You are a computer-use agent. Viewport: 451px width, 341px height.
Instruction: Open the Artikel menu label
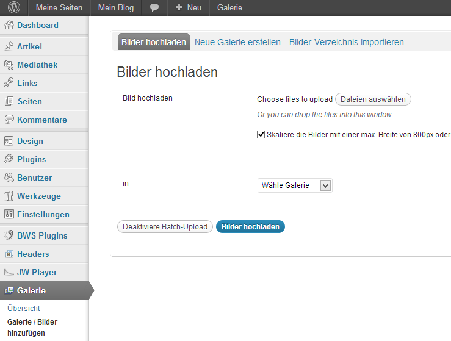(x=29, y=46)
